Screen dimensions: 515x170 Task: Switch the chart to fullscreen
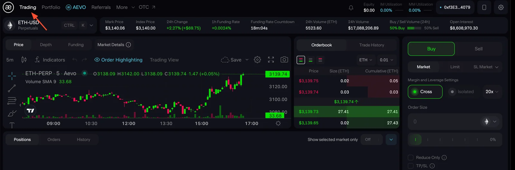(271, 60)
